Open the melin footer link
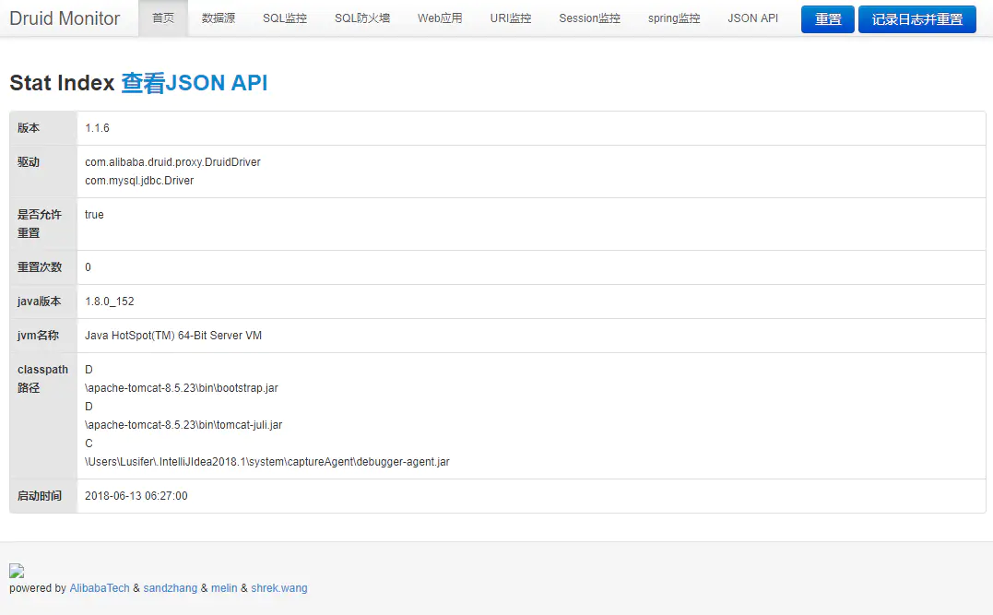 click(224, 587)
